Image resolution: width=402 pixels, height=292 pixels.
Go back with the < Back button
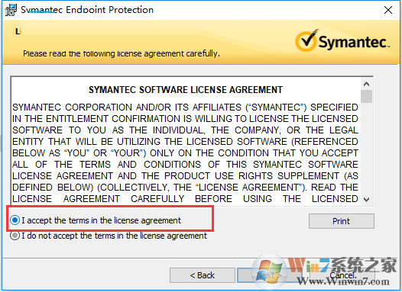(203, 275)
